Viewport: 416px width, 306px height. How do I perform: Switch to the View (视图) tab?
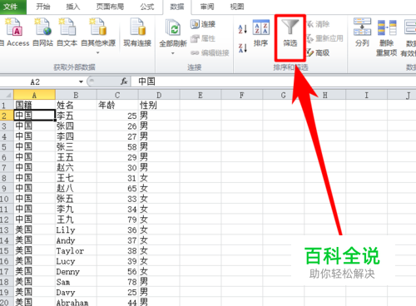237,7
